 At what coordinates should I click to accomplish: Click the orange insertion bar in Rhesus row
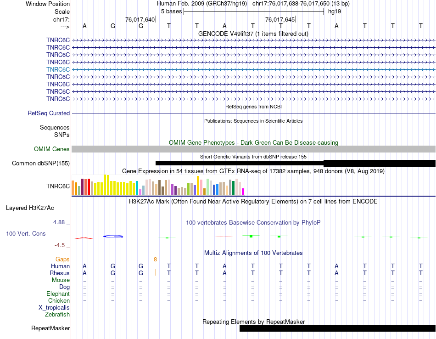pyautogui.click(x=156, y=272)
